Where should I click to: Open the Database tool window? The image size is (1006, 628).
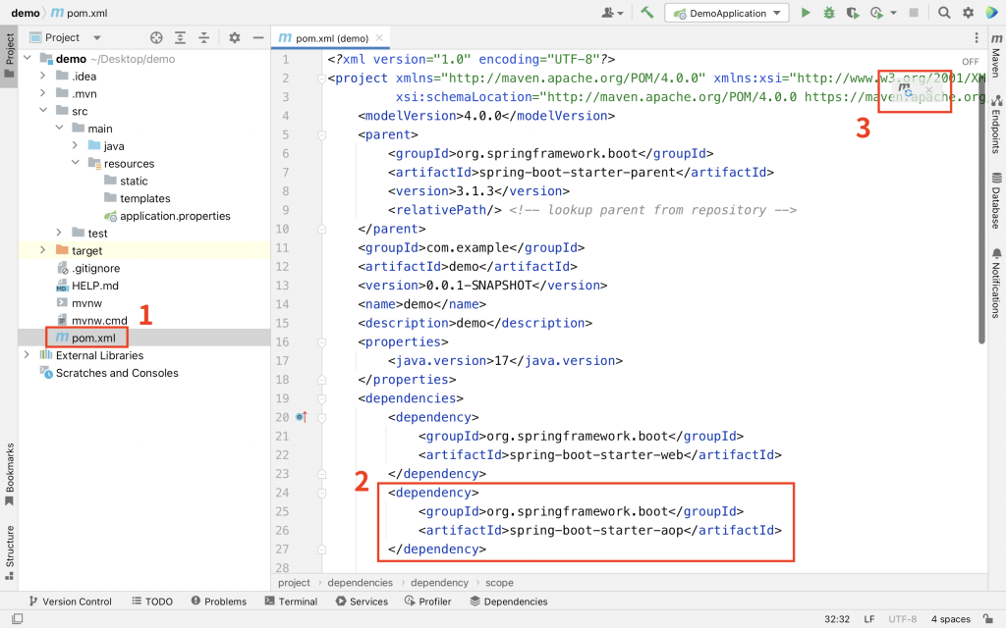[x=996, y=200]
